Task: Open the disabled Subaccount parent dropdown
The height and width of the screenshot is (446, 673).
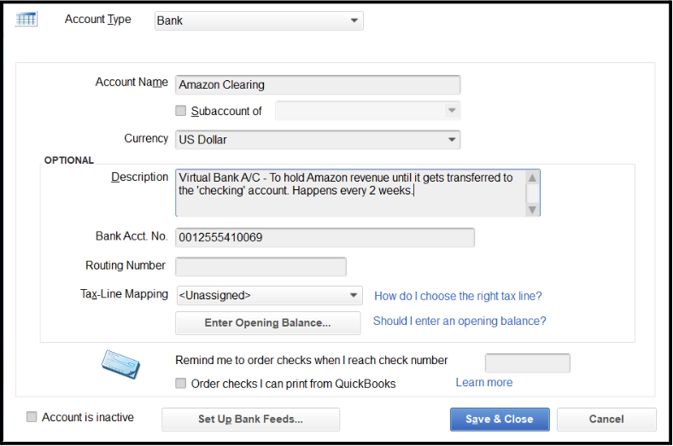Action: point(367,111)
